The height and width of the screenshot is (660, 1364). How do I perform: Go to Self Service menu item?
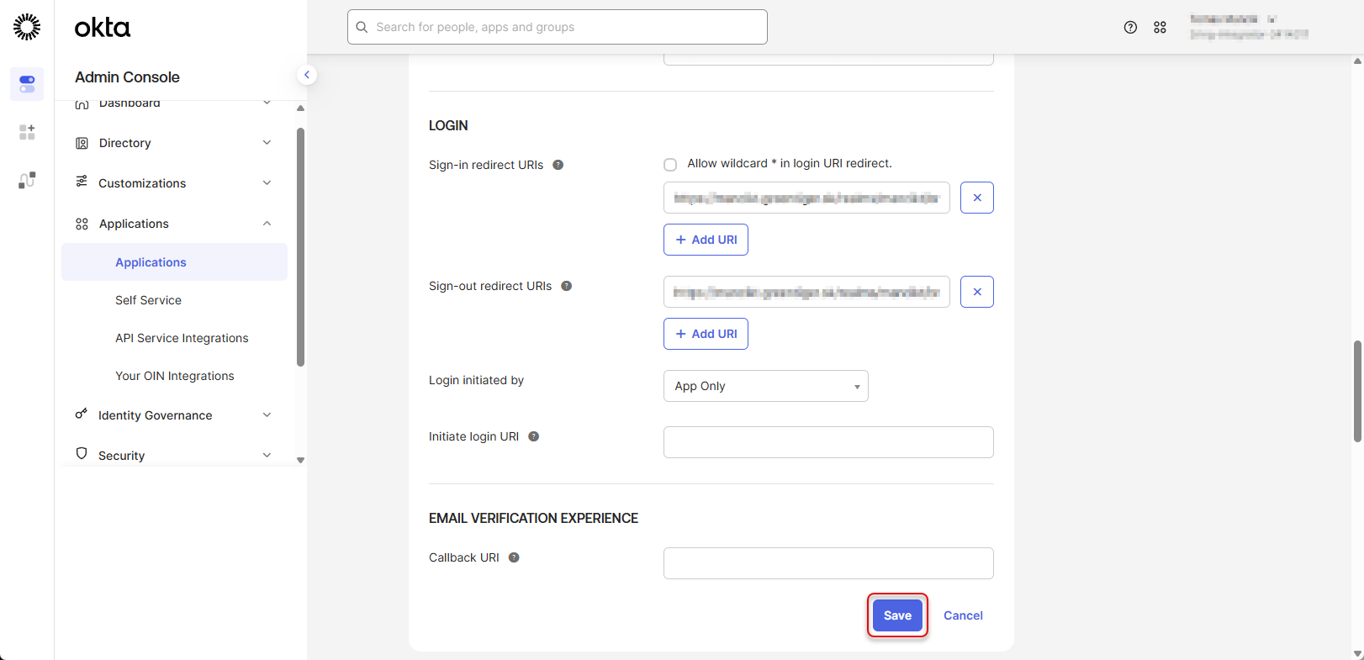click(148, 300)
